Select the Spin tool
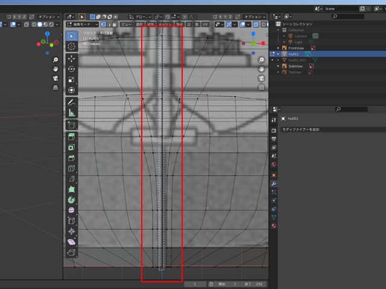This screenshot has height=289, width=386. (x=72, y=200)
